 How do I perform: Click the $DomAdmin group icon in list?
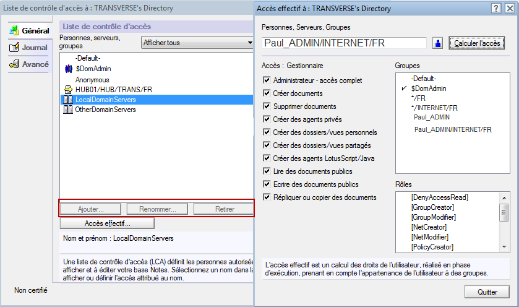pos(69,69)
